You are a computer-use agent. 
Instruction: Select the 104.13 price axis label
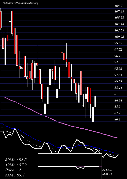coord(119,24)
